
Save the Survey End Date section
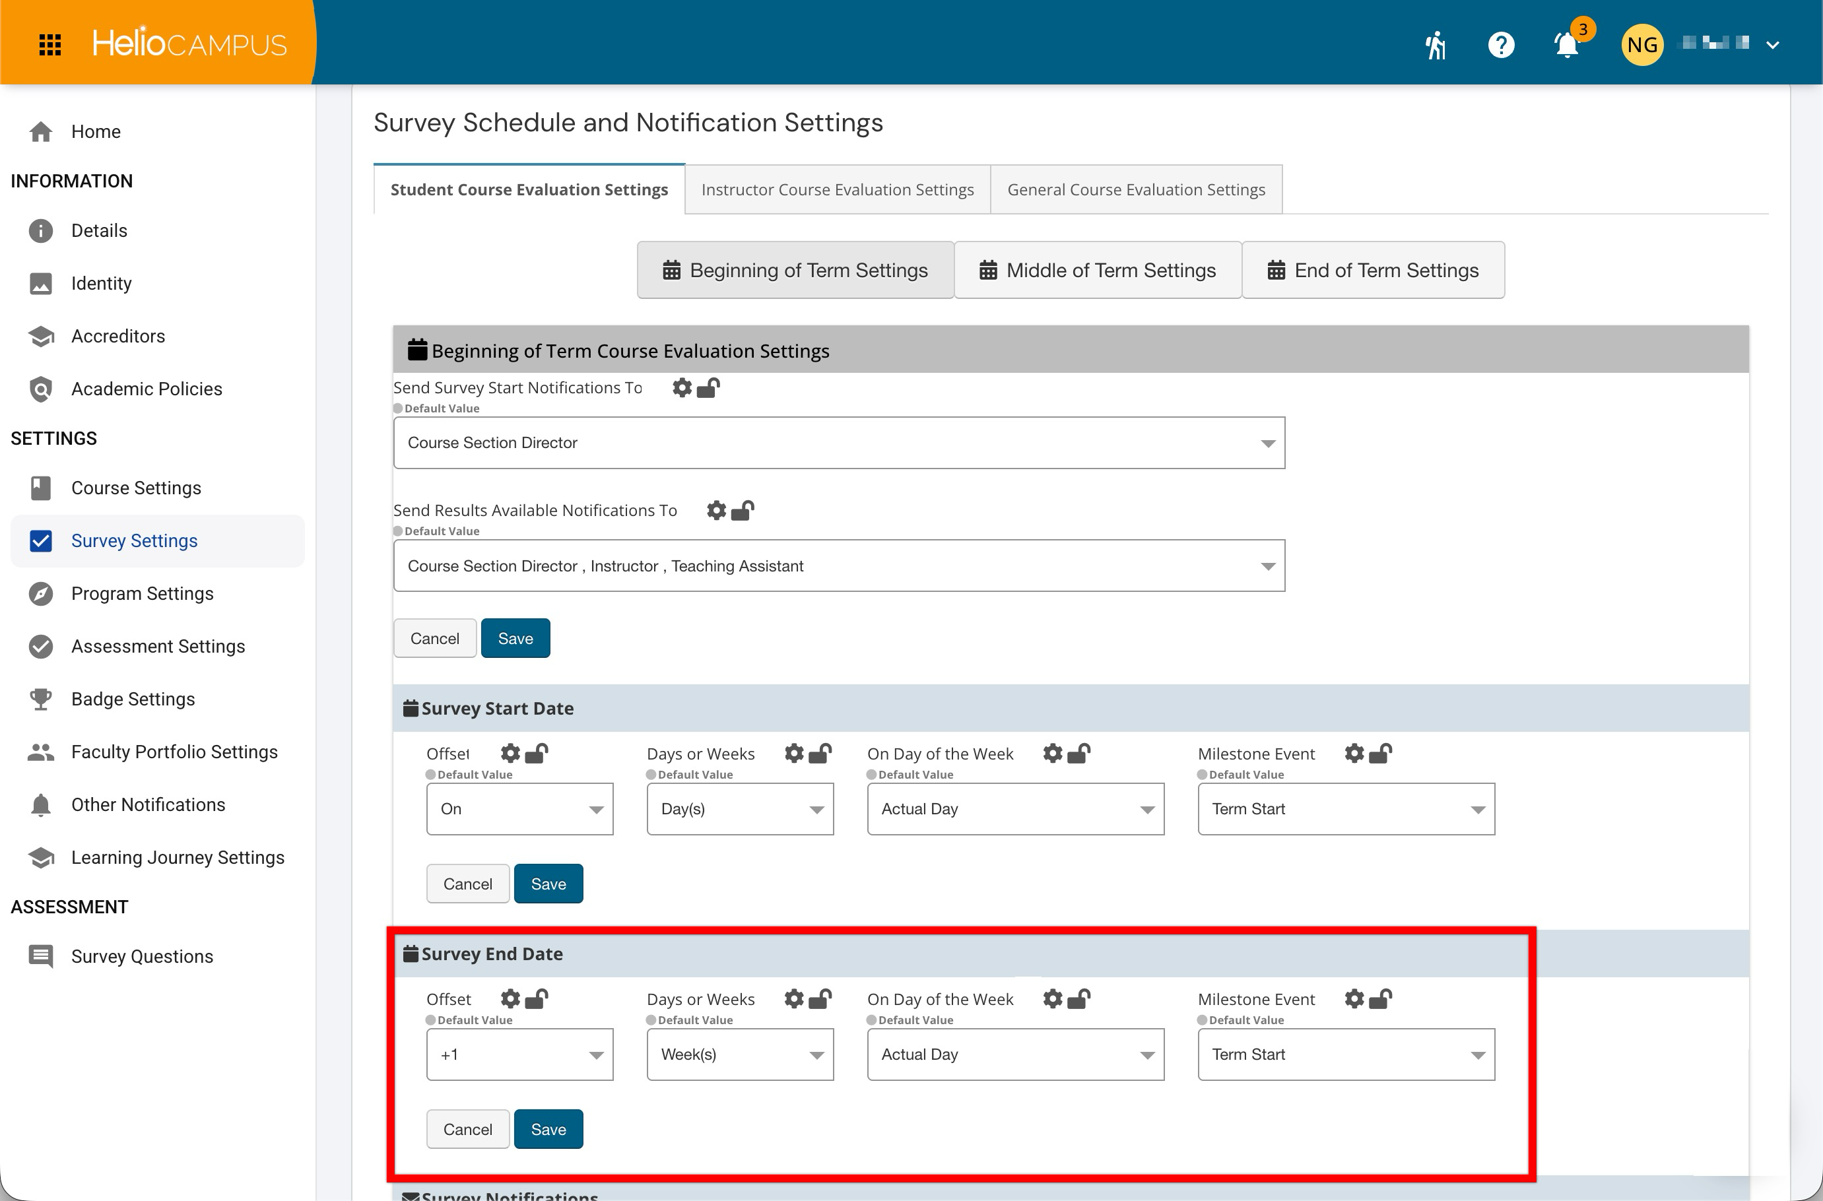click(548, 1129)
